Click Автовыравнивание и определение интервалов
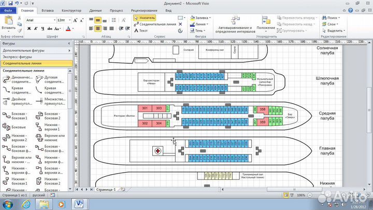The height and width of the screenshot is (210, 373). click(x=235, y=25)
